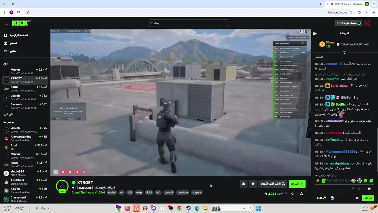Bookmark this page with star icon
378x213 pixels.
coord(28,12)
